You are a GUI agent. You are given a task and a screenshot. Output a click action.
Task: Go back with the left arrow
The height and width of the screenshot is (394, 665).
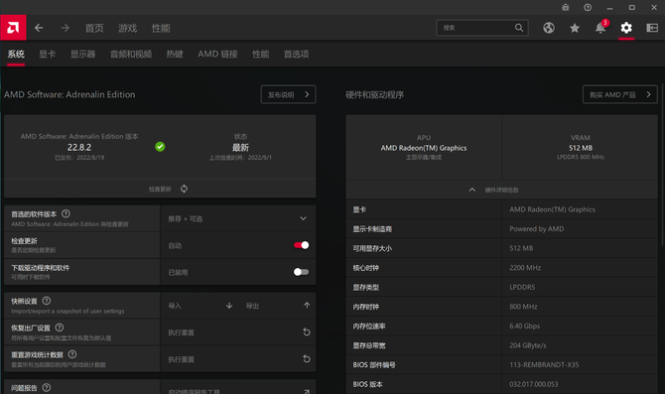39,28
